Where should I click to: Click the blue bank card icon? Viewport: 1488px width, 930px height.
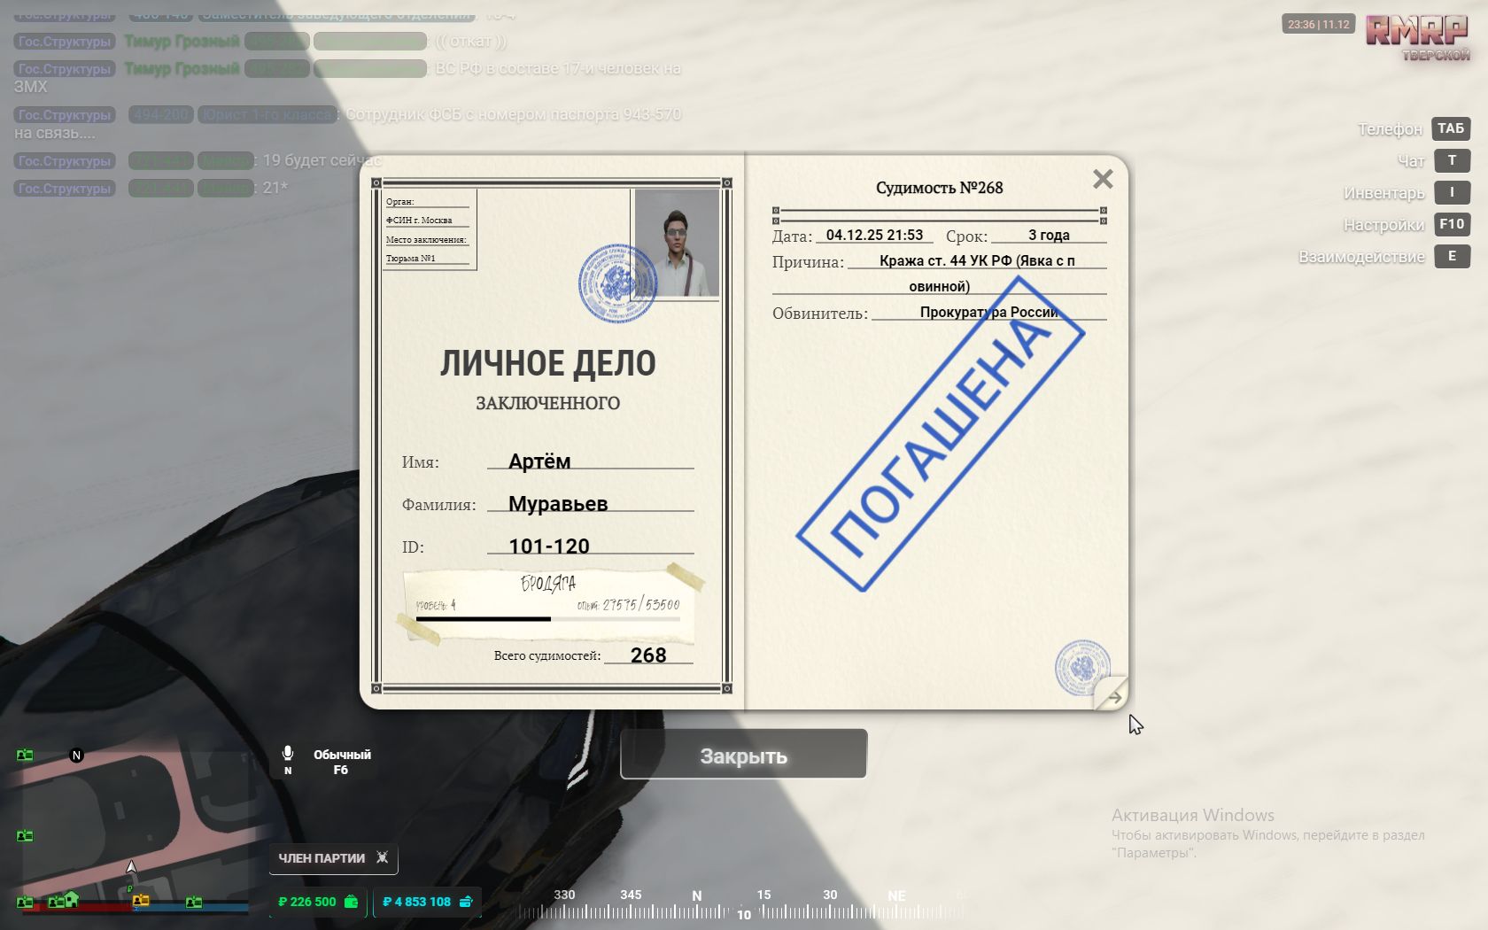coord(466,902)
